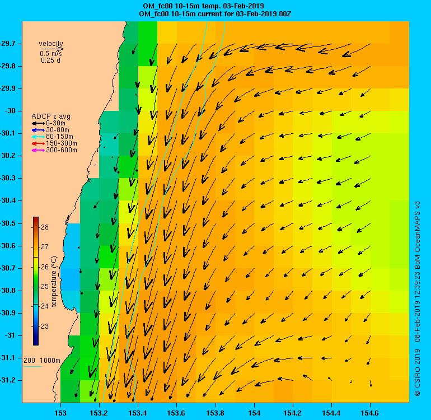The height and width of the screenshot is (420, 431).
Task: Click the '25' colorbar tick label
Action: tap(45, 287)
